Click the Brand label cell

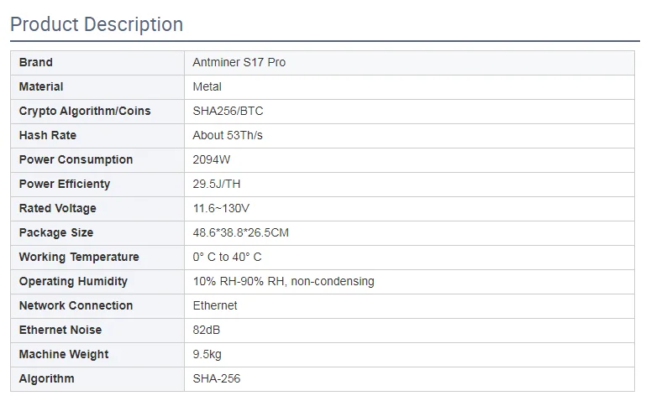[x=36, y=62]
